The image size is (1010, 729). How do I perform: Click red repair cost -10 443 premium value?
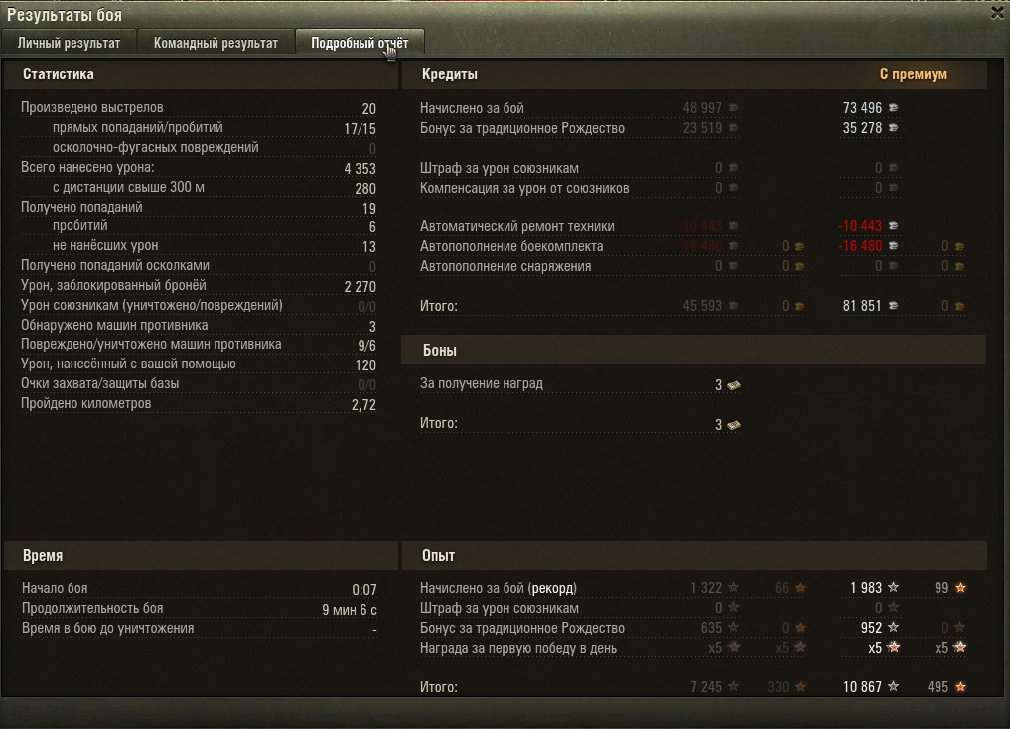coord(860,226)
